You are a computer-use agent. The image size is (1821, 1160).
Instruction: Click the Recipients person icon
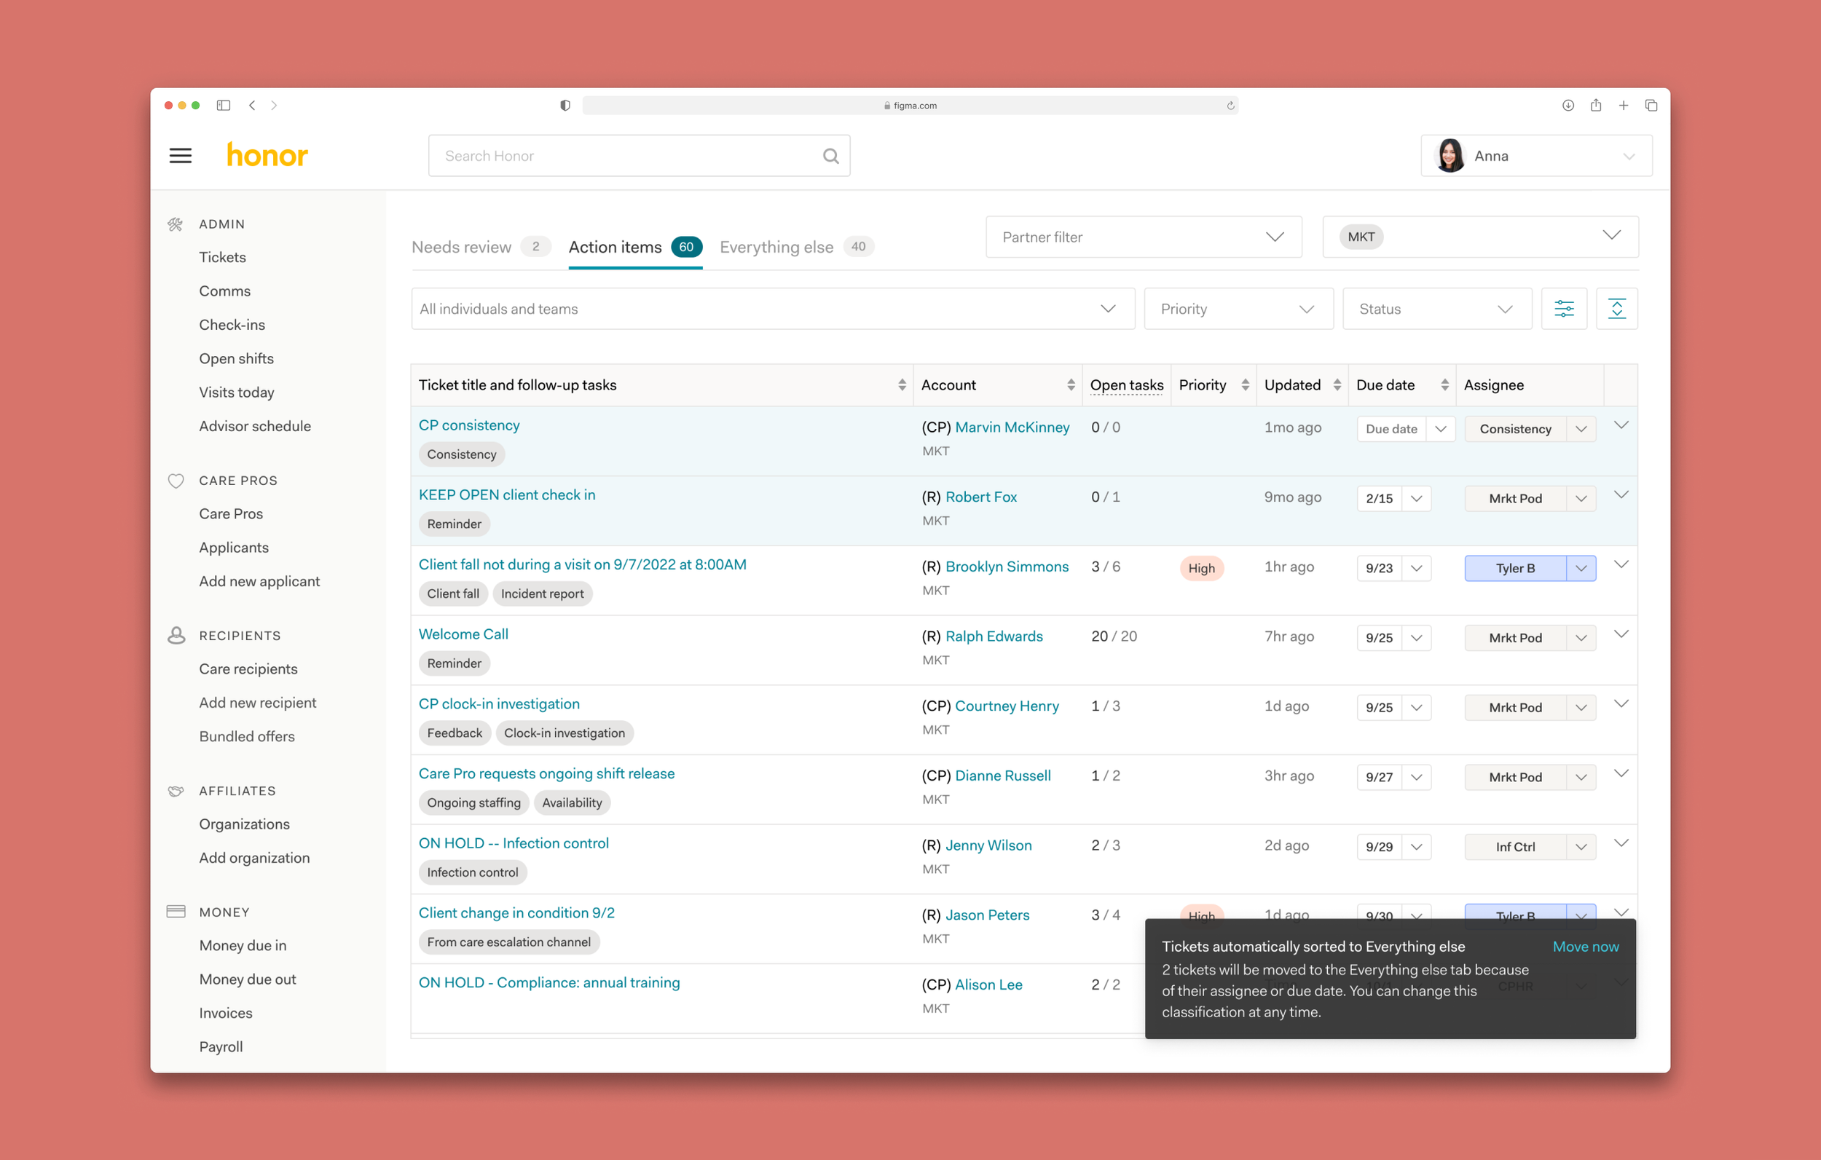(176, 635)
